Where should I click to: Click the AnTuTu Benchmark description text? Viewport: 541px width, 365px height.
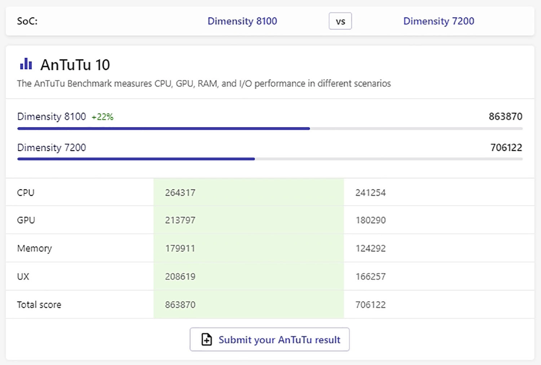[x=204, y=84]
